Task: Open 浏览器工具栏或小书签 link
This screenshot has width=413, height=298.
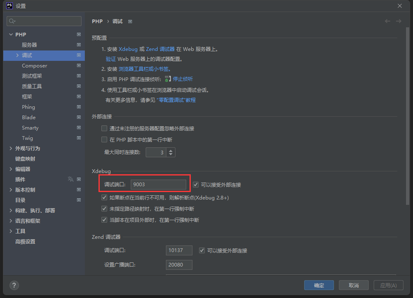Action: pos(144,69)
